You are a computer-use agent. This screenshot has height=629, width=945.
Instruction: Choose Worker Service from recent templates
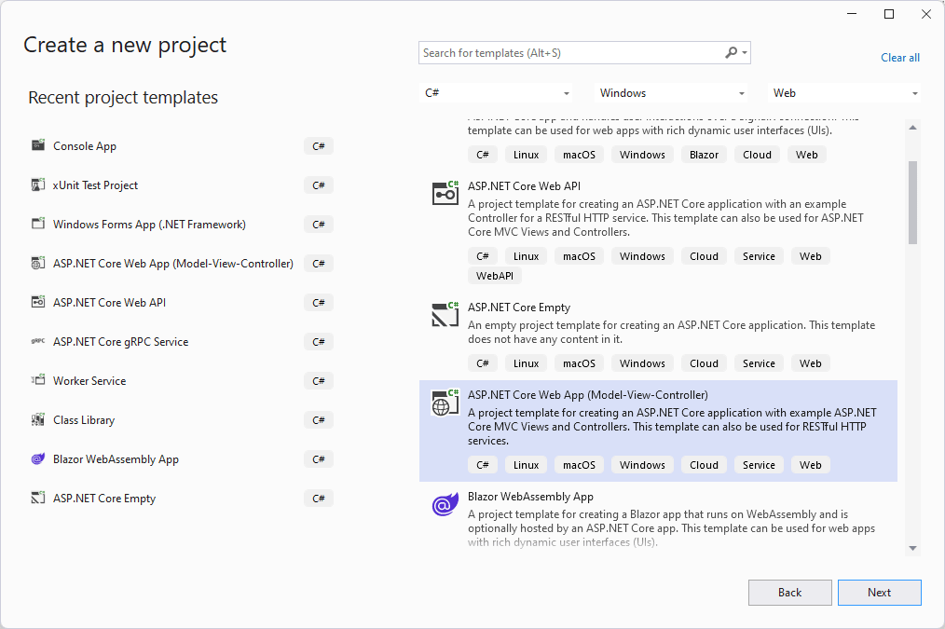click(89, 381)
